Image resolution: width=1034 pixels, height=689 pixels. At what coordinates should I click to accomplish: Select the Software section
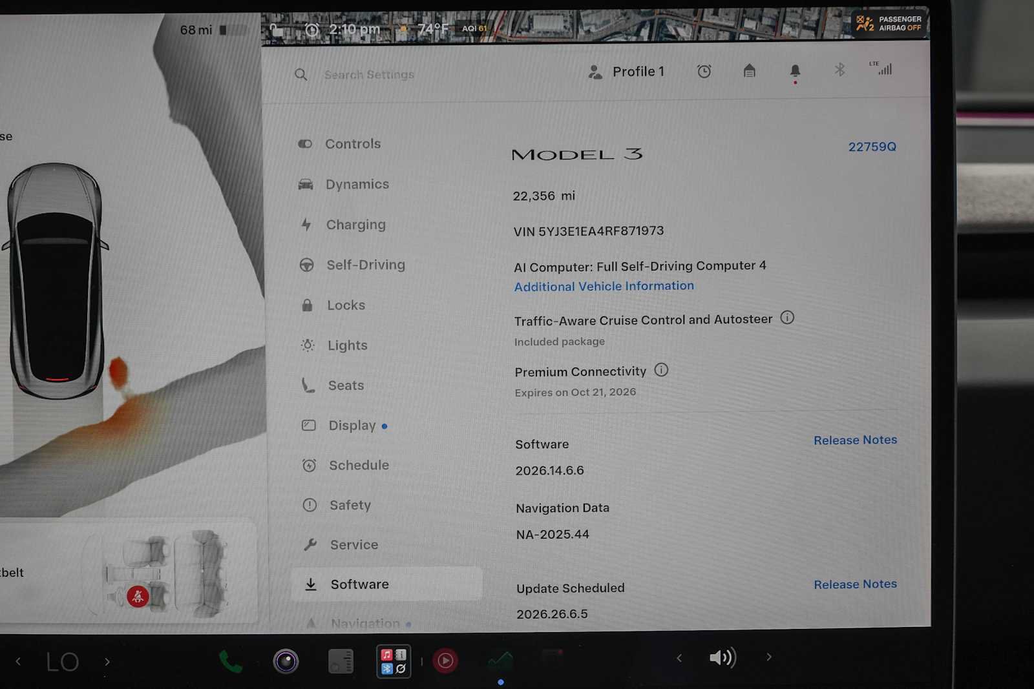click(386, 584)
